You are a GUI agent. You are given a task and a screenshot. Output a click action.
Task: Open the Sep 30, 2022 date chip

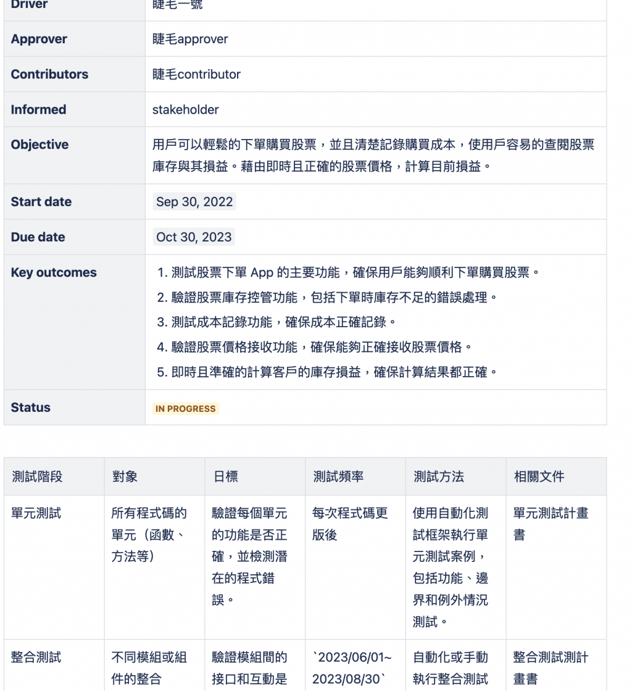tap(194, 201)
